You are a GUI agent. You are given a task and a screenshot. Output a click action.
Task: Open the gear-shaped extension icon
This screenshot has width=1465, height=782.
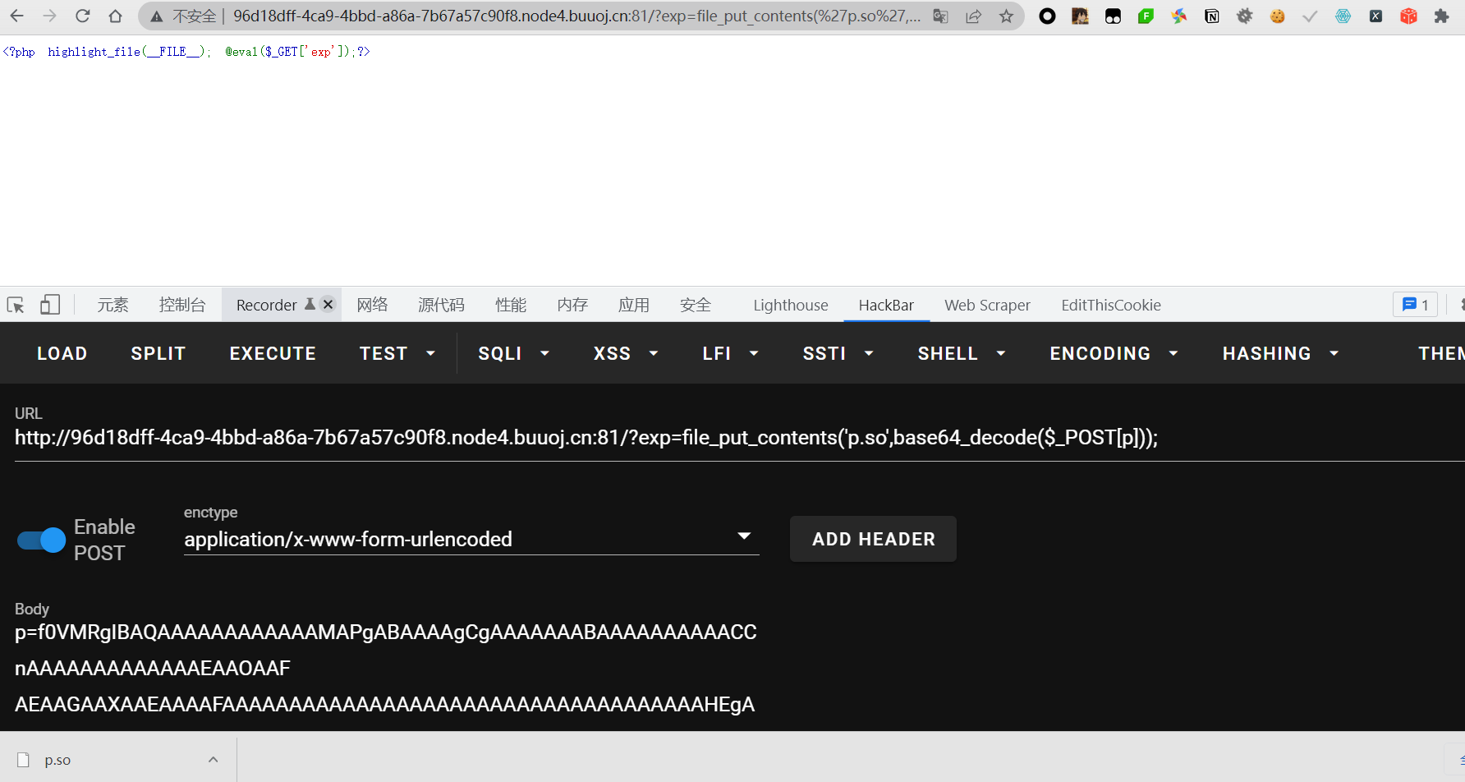1244,16
